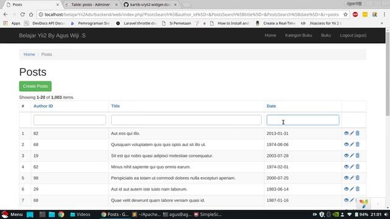Open the 'Si Pemetaan' bookmark
390x219 pixels.
[x=177, y=23]
